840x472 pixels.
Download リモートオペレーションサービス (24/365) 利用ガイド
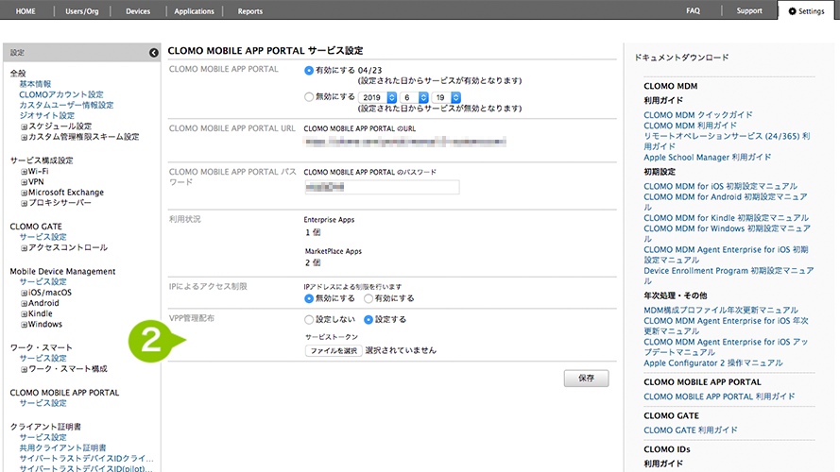click(x=727, y=142)
